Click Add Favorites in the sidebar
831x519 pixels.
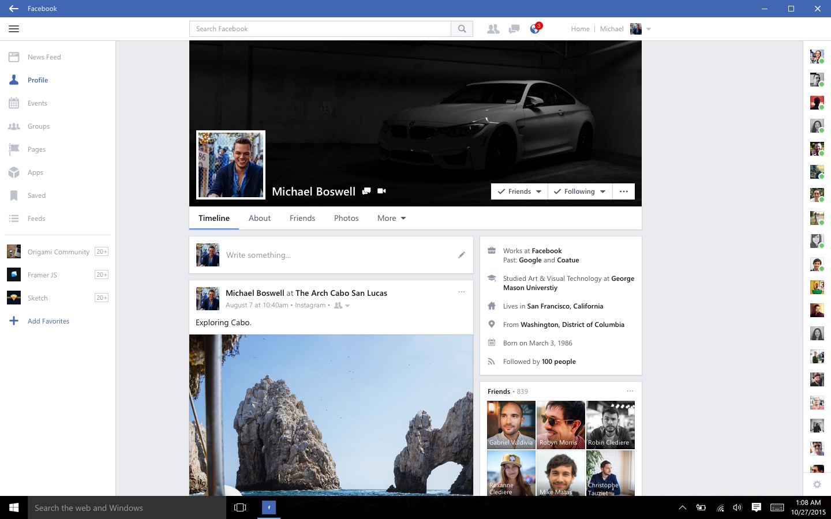(48, 321)
